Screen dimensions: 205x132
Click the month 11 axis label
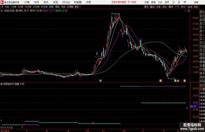click(x=103, y=131)
